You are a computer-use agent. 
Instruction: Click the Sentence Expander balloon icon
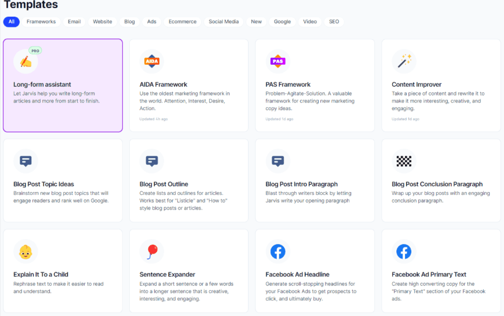pos(152,251)
